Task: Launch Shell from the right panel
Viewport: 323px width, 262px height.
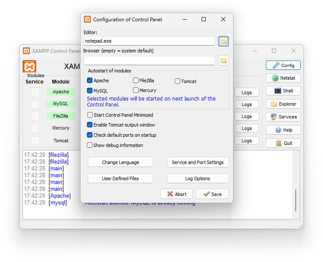Action: (x=283, y=91)
